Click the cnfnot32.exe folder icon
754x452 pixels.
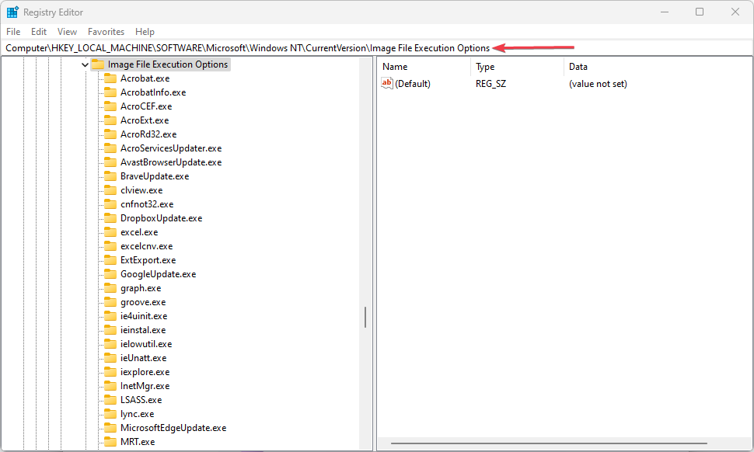click(110, 203)
